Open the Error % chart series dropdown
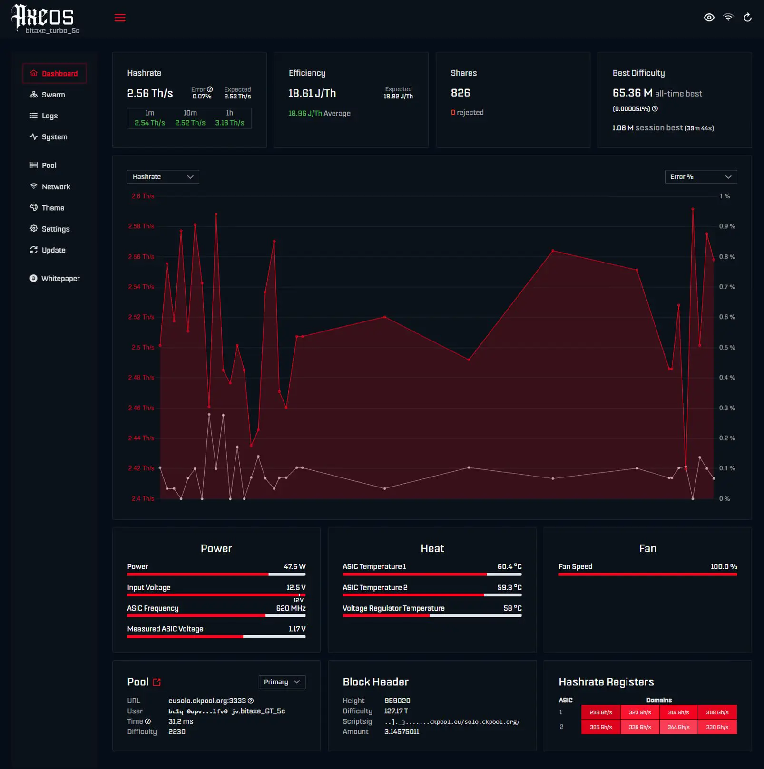 pos(701,177)
